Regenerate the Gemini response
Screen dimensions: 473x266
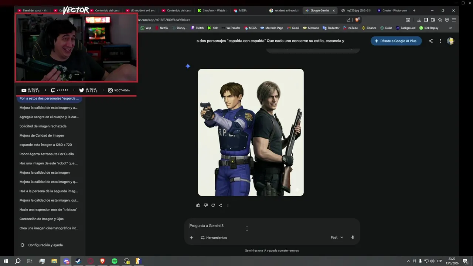[213, 205]
